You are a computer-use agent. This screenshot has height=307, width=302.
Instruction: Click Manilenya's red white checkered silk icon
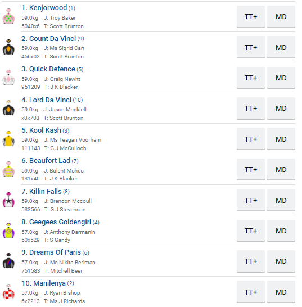point(8,292)
